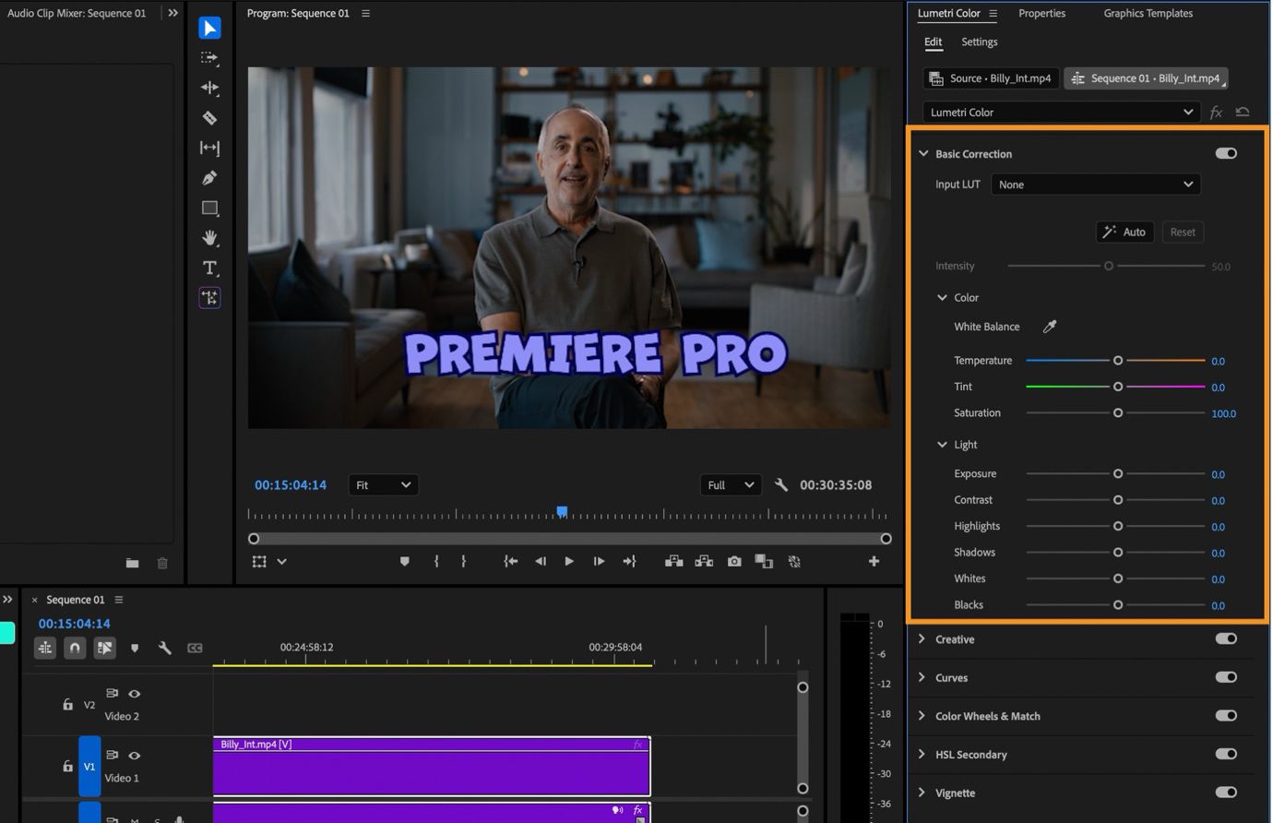Activate the Type tool
The image size is (1273, 823).
click(209, 268)
